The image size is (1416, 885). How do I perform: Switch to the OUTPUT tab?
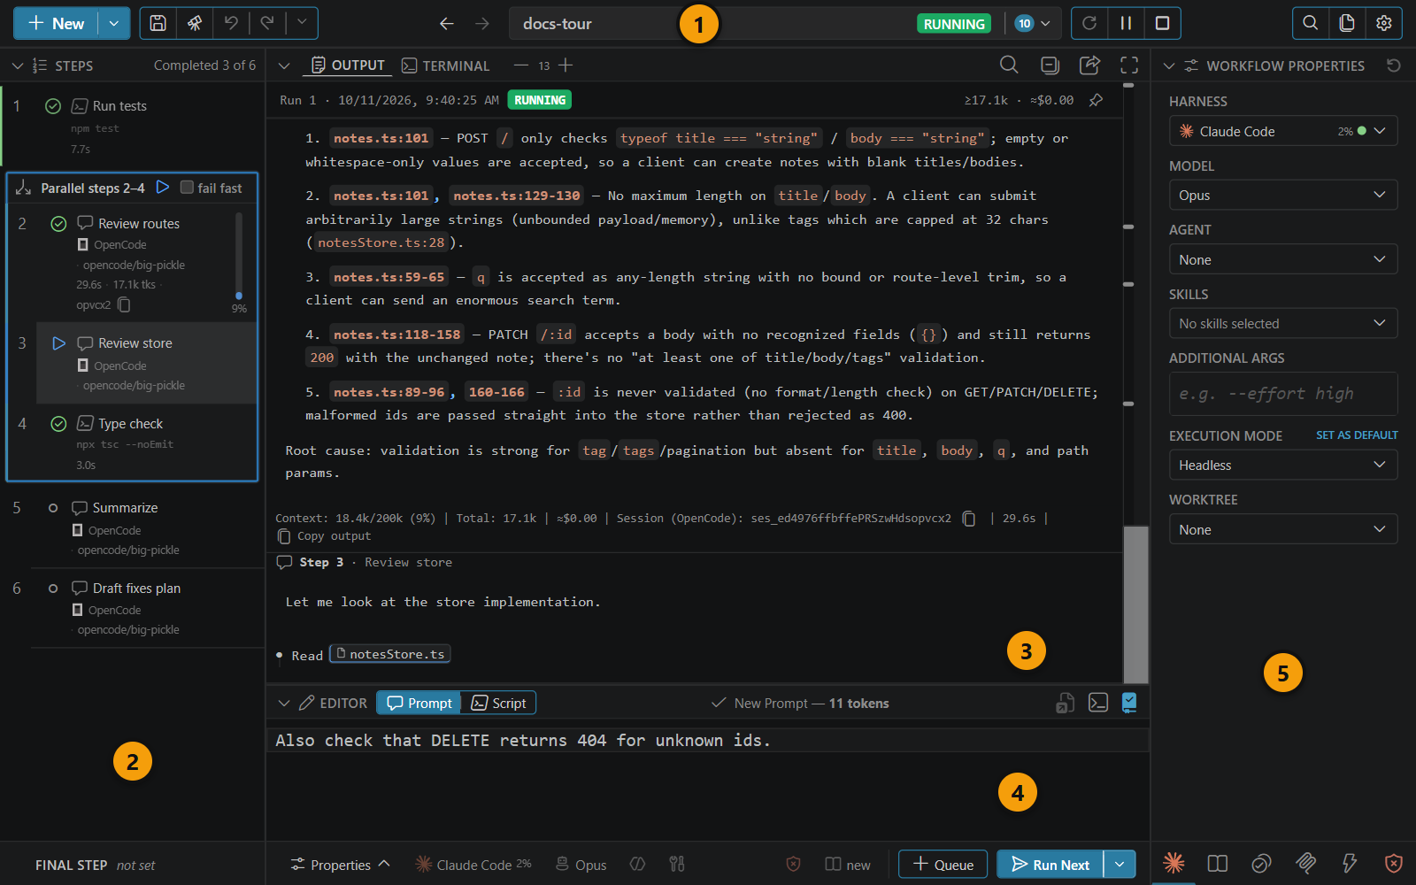click(x=348, y=65)
